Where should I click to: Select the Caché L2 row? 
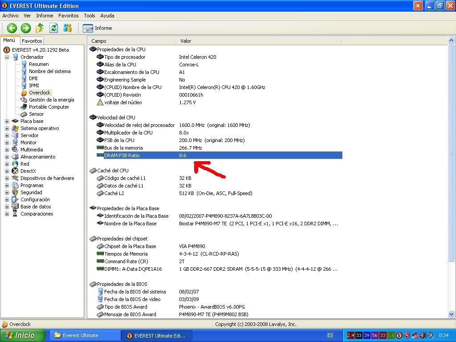216,193
